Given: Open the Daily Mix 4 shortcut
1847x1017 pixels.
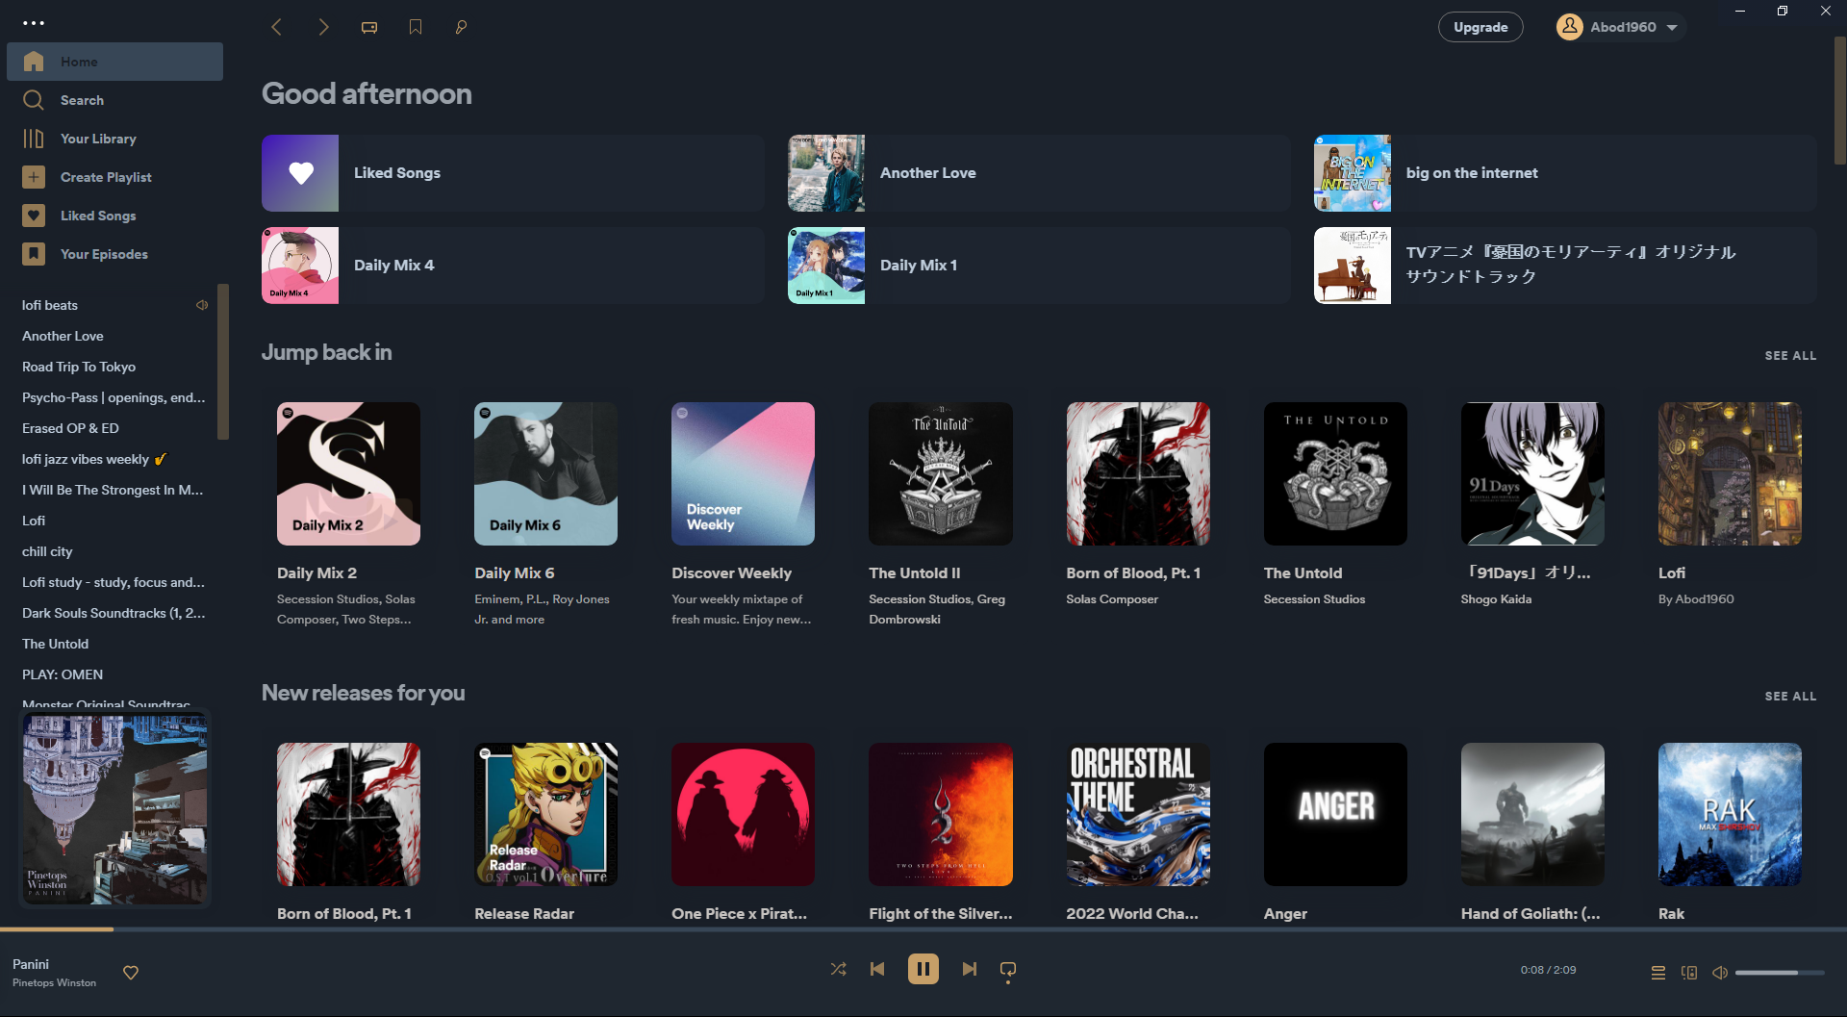Looking at the screenshot, I should [513, 266].
